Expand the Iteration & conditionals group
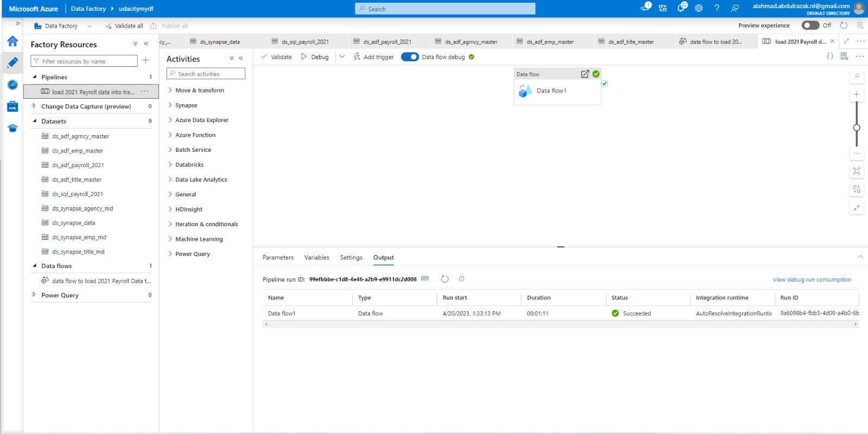868x434 pixels. tap(170, 224)
